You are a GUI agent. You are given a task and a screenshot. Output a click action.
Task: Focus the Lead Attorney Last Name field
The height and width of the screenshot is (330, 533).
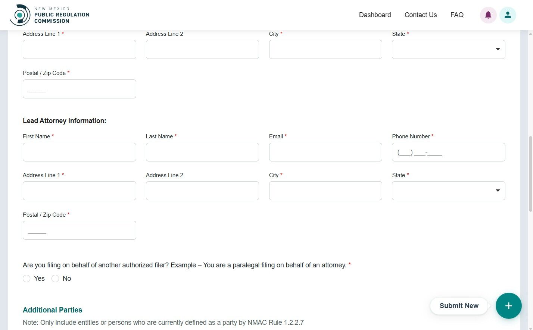click(202, 152)
